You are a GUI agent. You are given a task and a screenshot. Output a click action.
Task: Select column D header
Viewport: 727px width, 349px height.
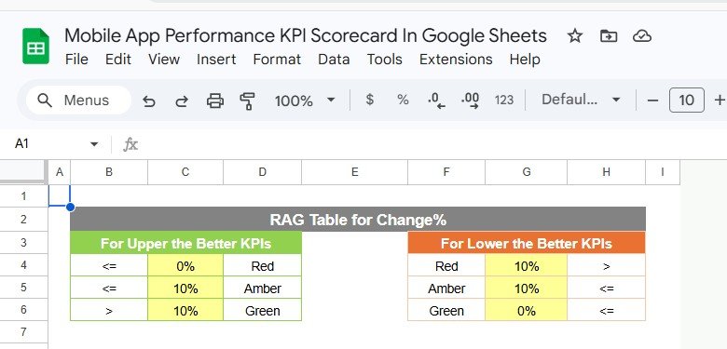point(263,172)
